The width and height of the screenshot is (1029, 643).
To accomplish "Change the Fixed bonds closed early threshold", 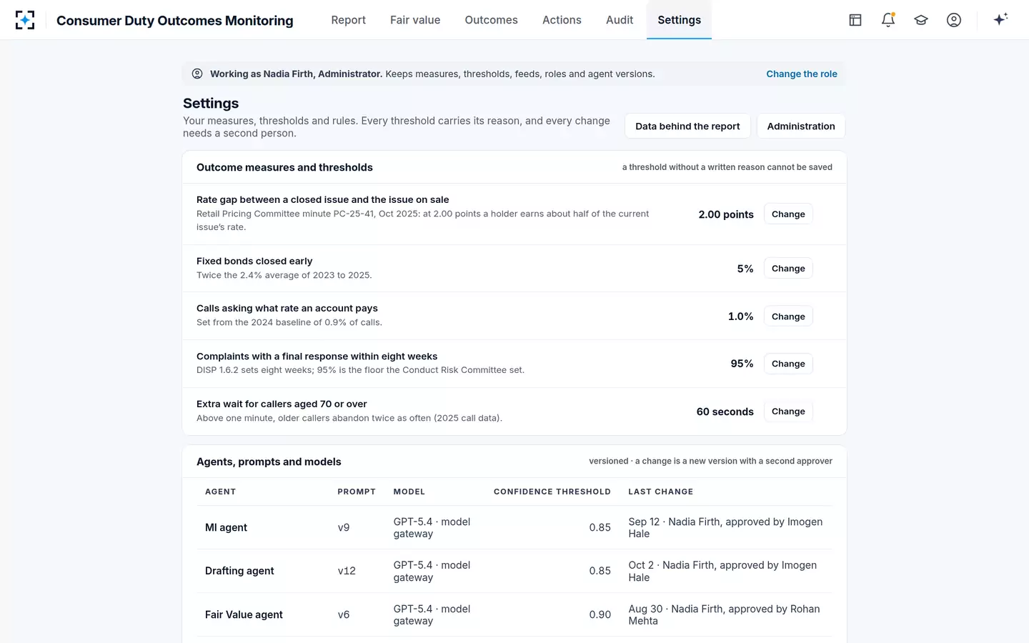I will 788,269.
